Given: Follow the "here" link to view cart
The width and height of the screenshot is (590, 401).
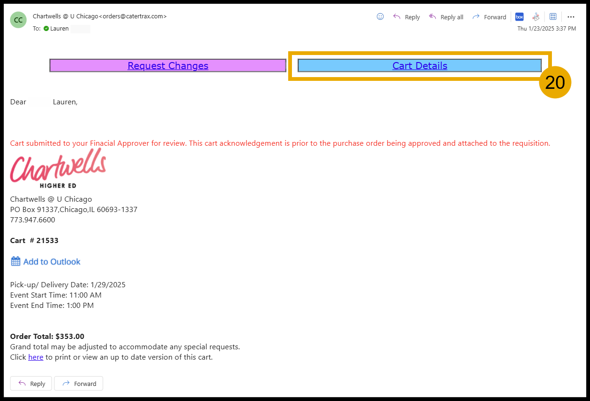Looking at the screenshot, I should tap(36, 357).
